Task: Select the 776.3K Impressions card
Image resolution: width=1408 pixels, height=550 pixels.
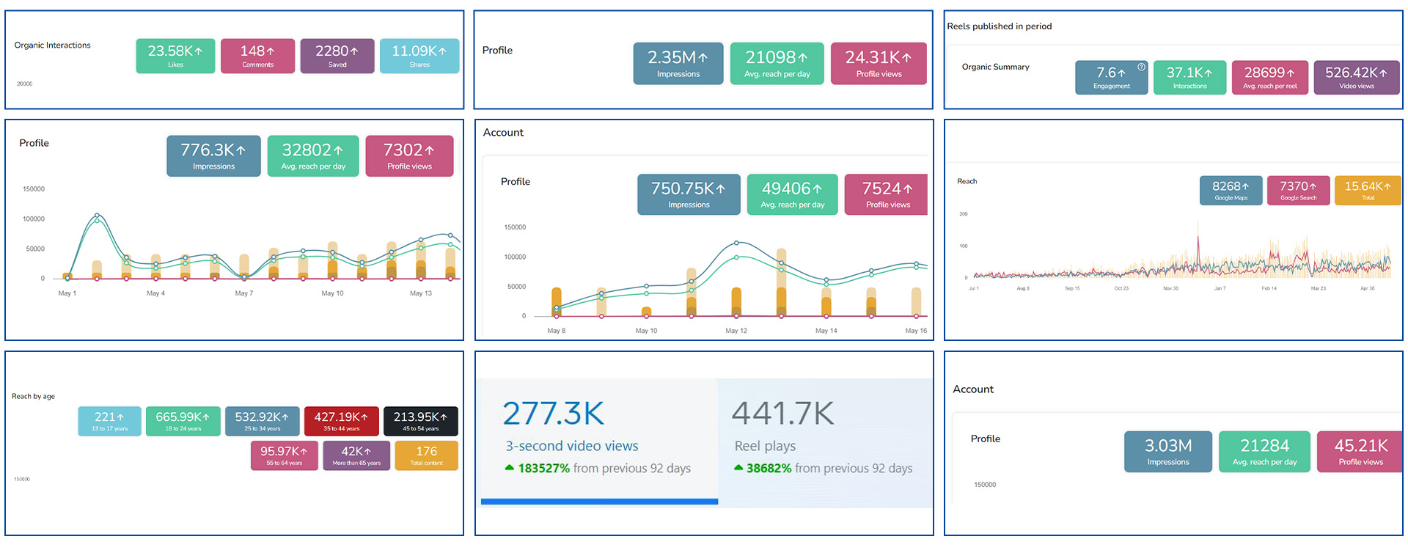Action: pyautogui.click(x=213, y=155)
